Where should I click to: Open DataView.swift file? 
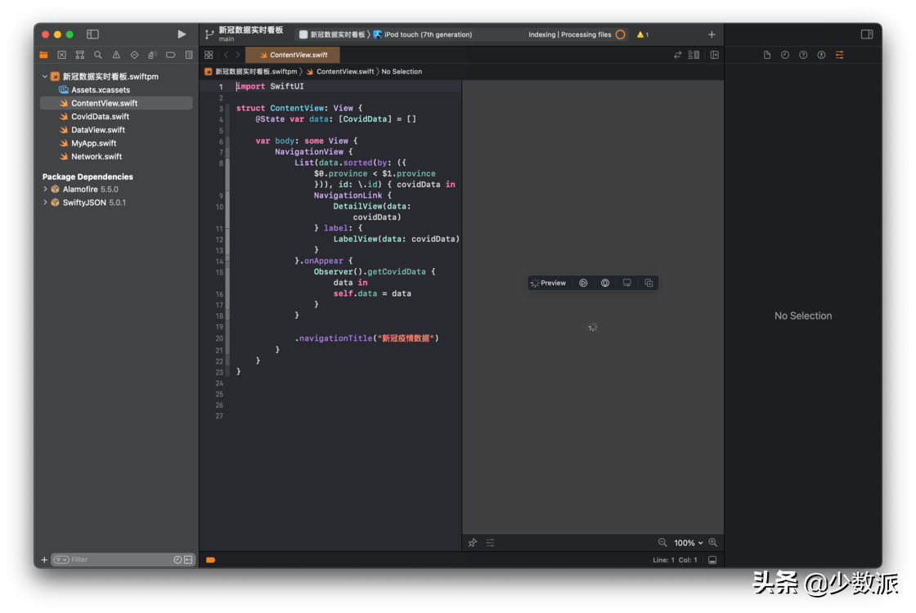[116, 130]
